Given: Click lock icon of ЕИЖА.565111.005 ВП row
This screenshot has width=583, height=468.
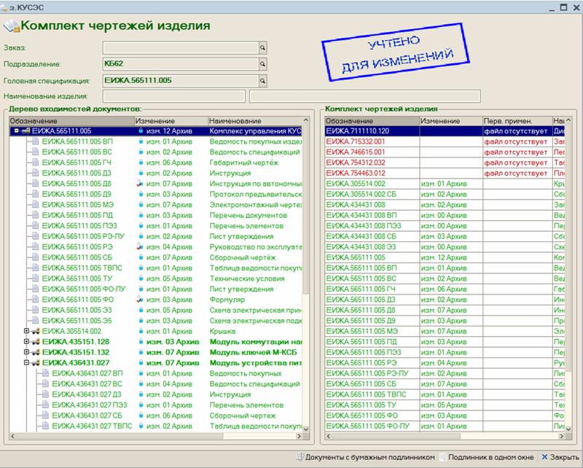Looking at the screenshot, I should coord(141,141).
